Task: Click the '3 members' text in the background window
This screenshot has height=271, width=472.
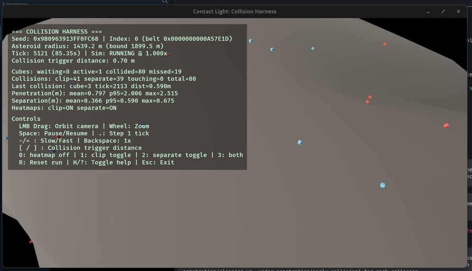Action: (x=15, y=3)
